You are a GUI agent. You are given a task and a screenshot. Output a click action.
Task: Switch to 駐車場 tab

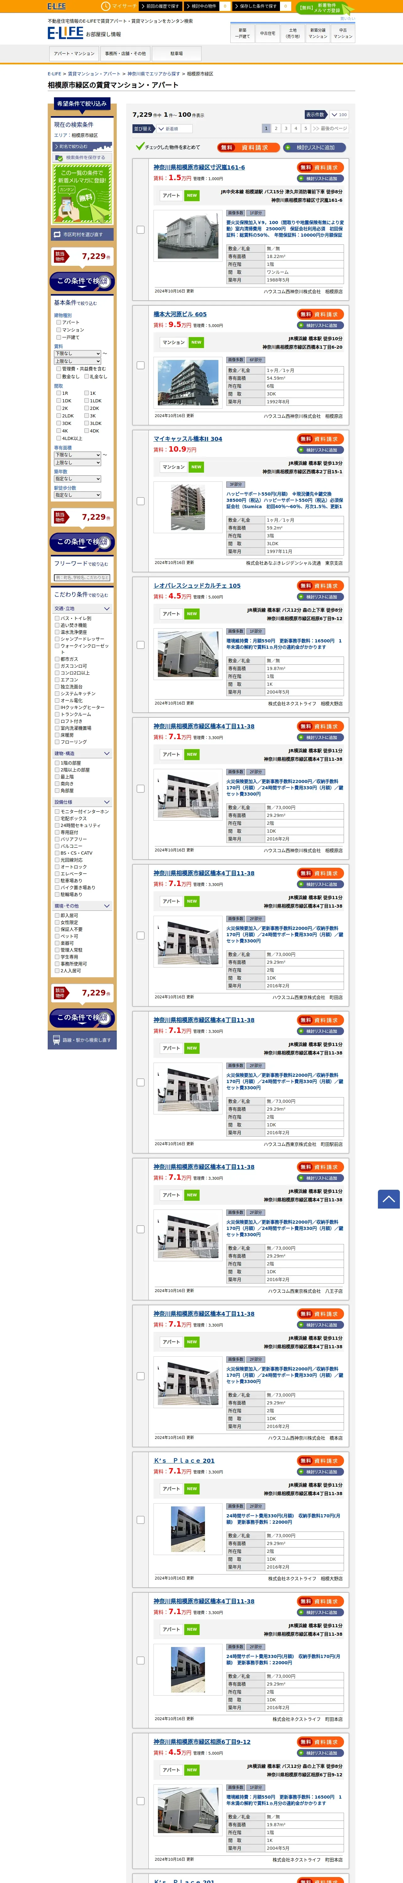pyautogui.click(x=176, y=53)
